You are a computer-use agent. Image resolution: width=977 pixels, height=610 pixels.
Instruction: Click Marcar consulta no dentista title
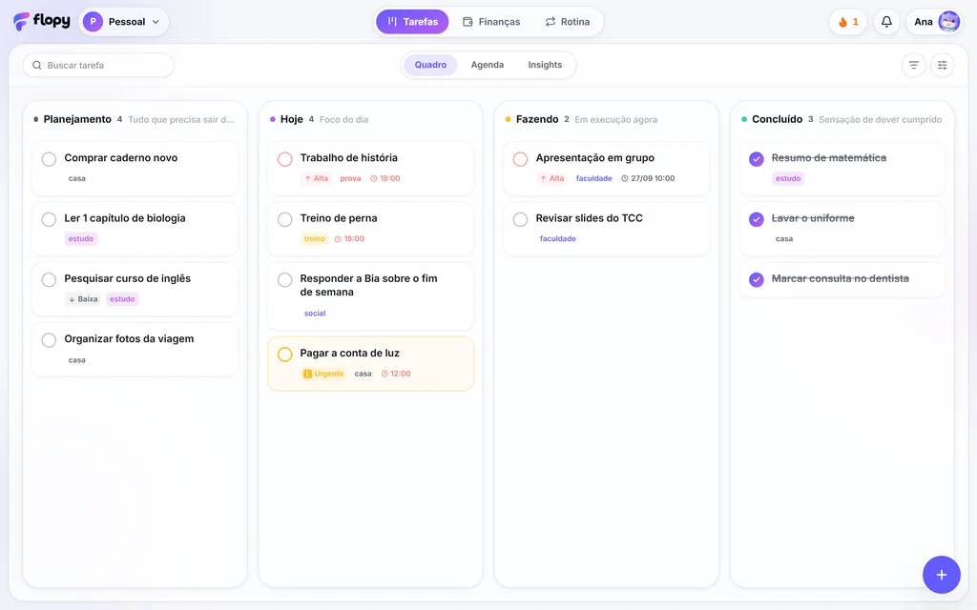pyautogui.click(x=840, y=278)
